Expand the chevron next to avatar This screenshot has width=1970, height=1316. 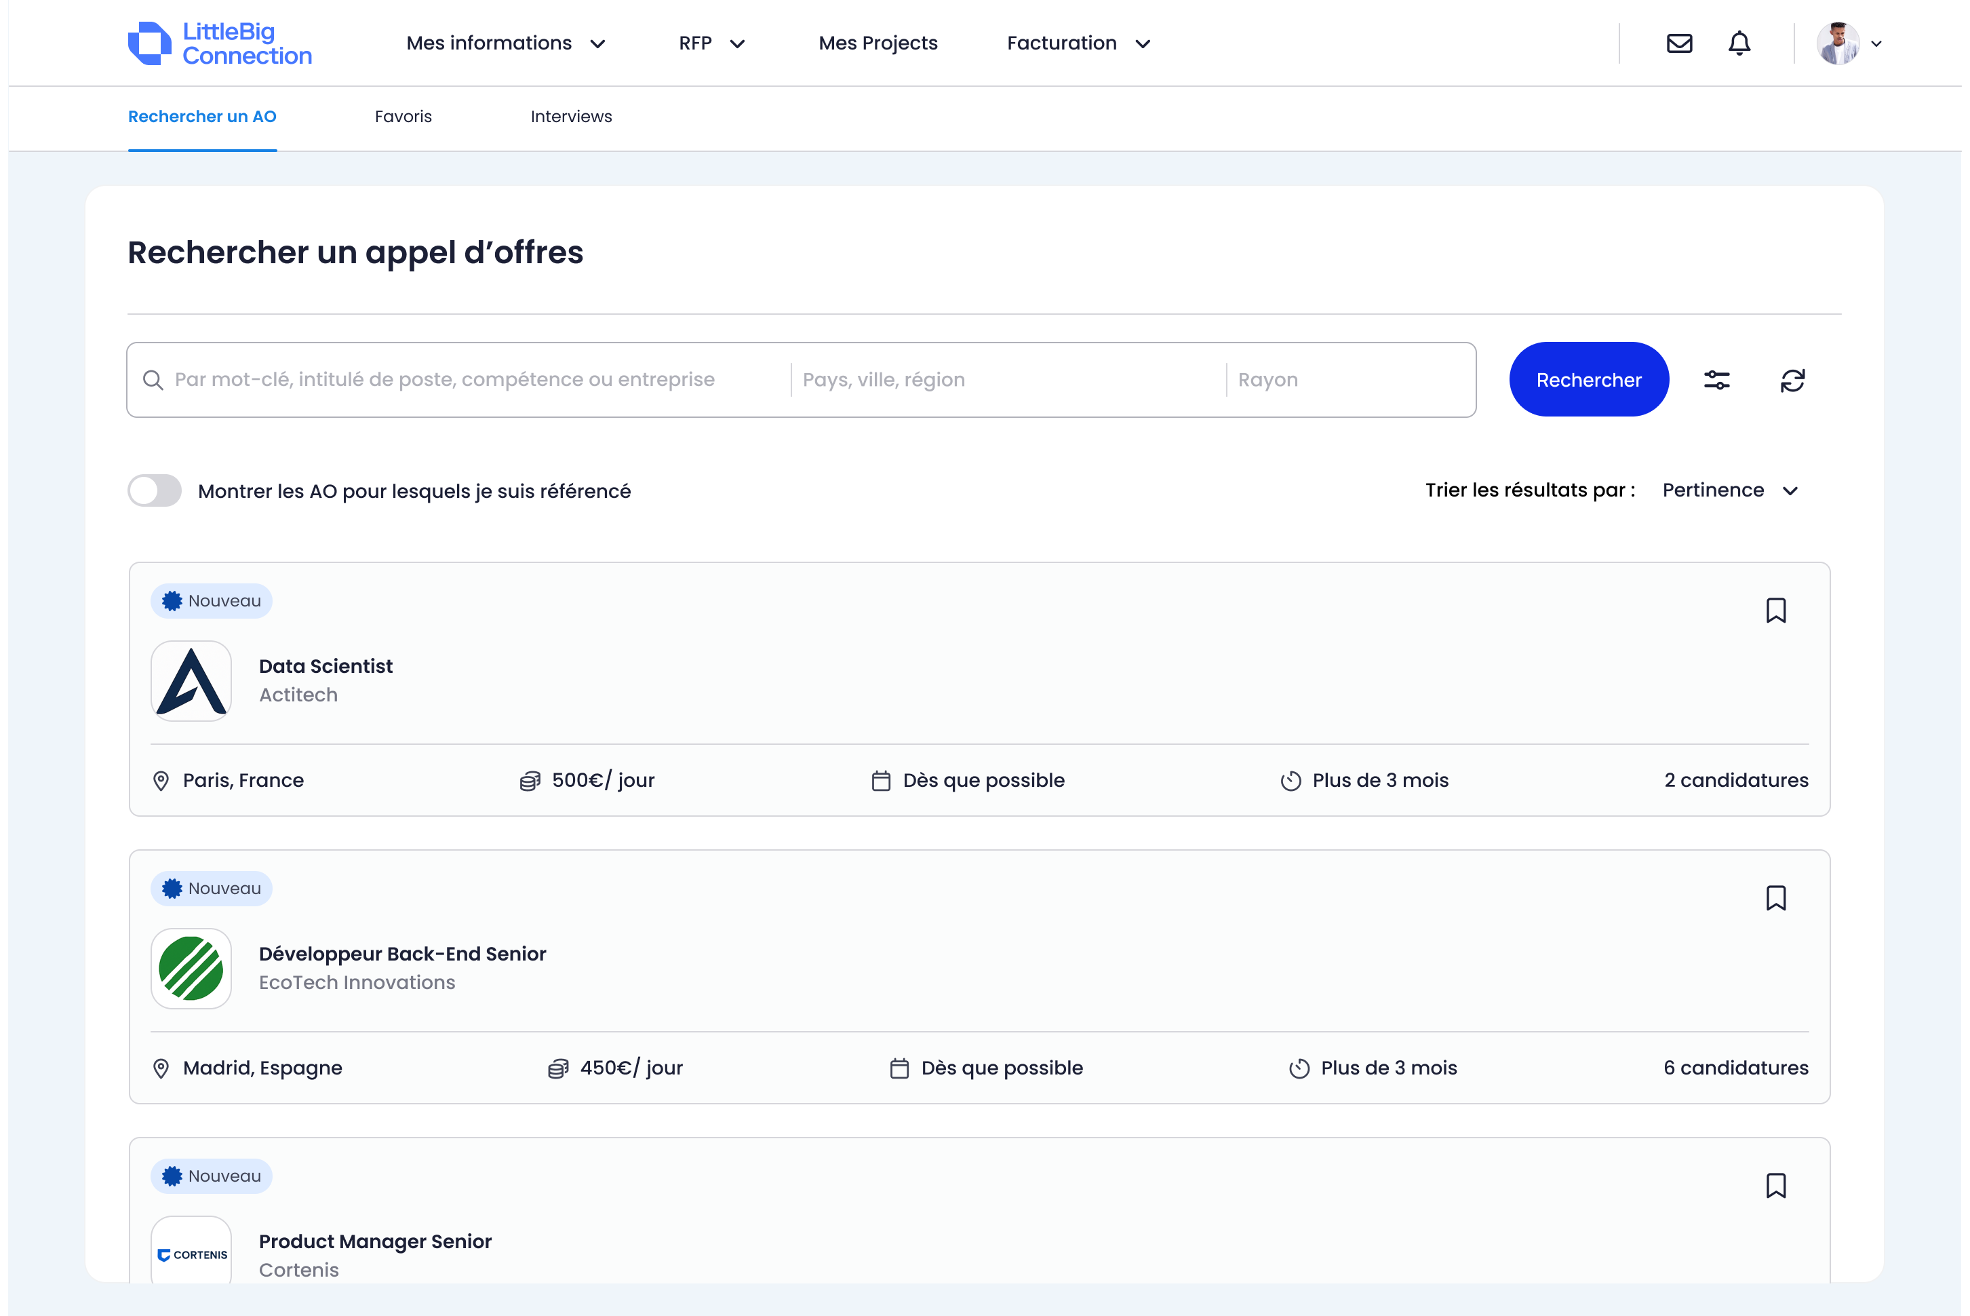click(1876, 43)
